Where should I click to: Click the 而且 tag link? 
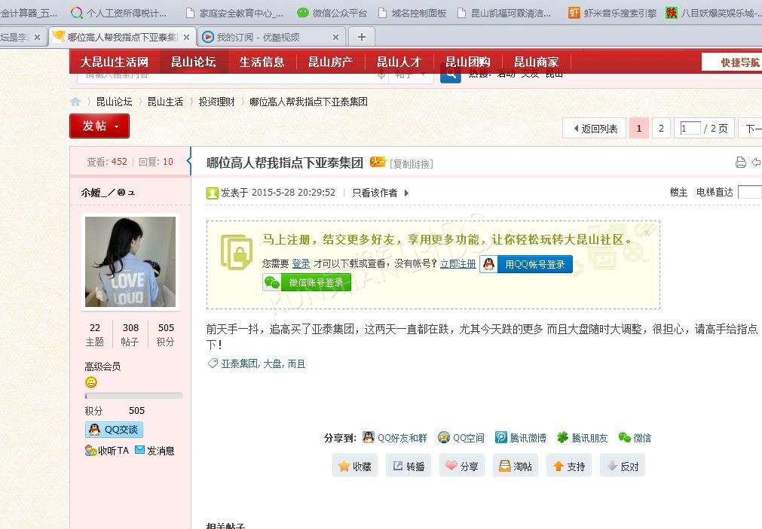pos(296,363)
